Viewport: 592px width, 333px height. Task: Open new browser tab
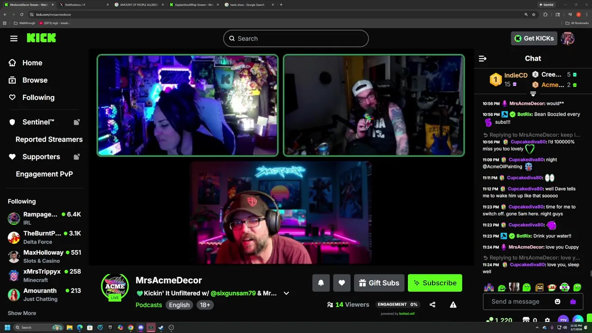[x=281, y=5]
